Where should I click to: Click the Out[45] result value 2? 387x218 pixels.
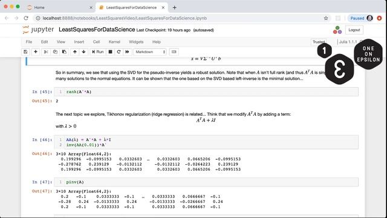(57, 101)
